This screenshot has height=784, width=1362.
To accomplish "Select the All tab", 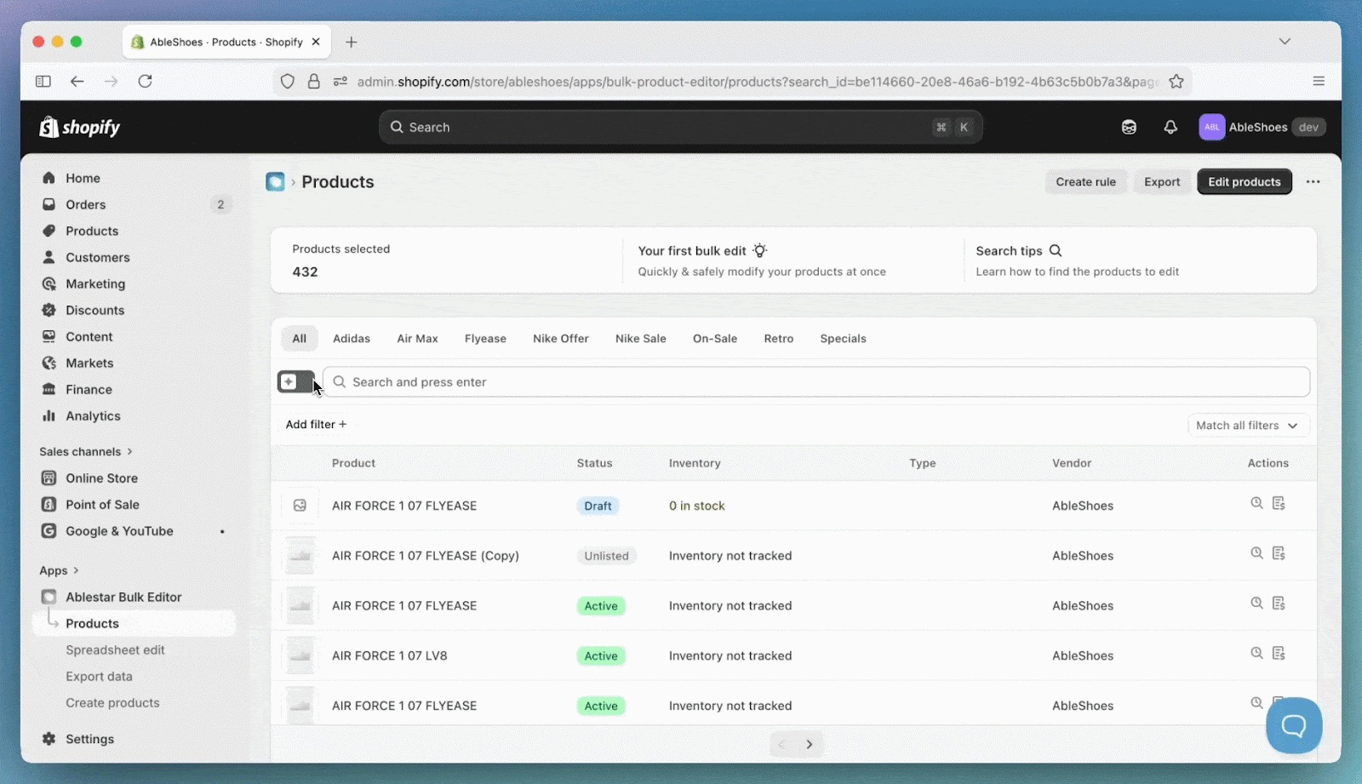I will click(x=300, y=338).
